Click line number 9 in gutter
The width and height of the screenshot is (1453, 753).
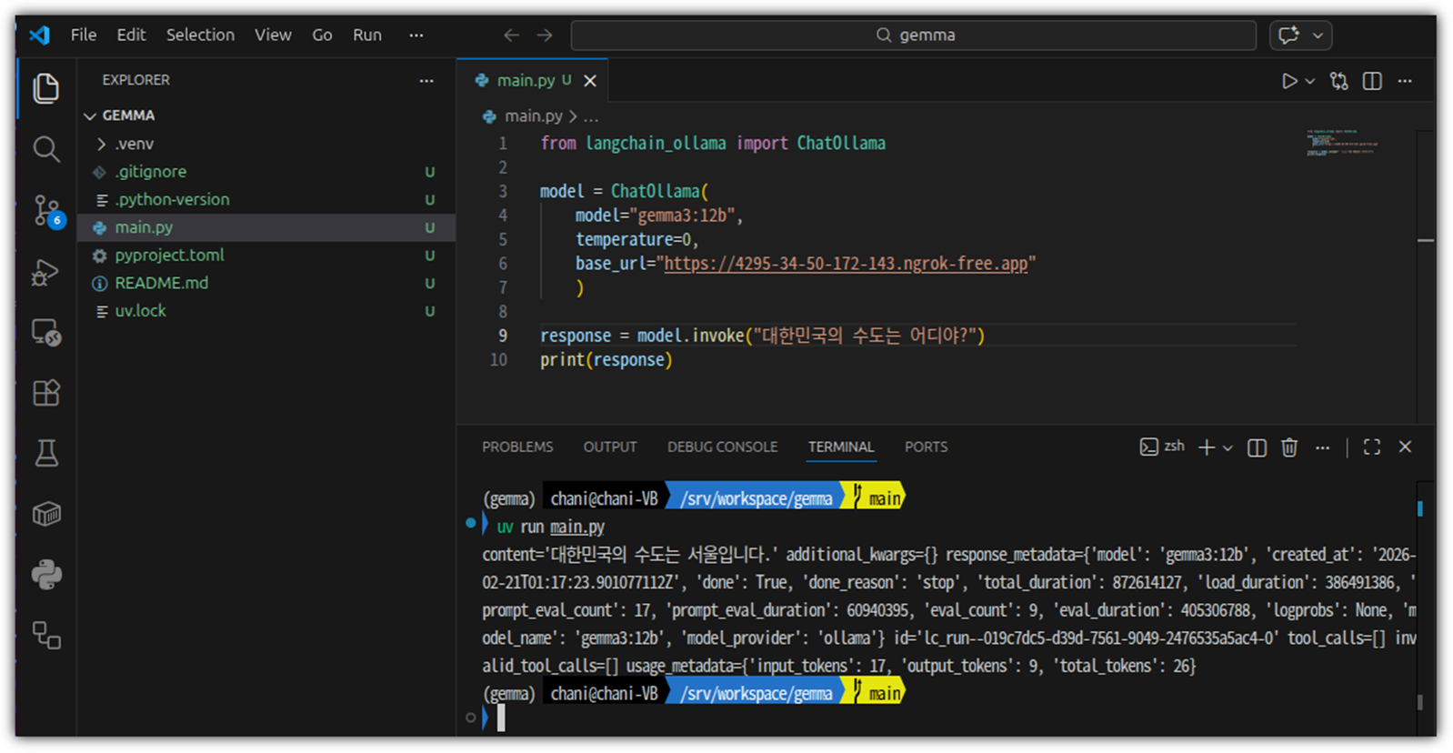503,336
